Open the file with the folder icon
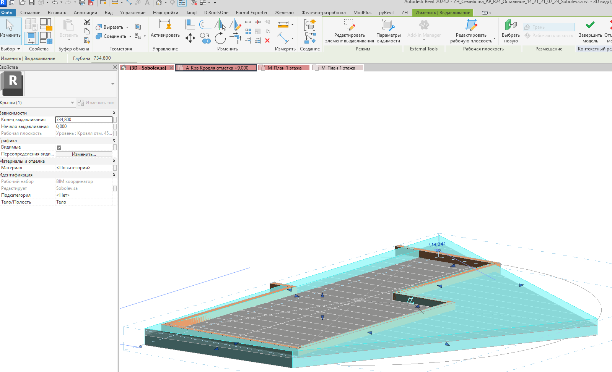 22,3
